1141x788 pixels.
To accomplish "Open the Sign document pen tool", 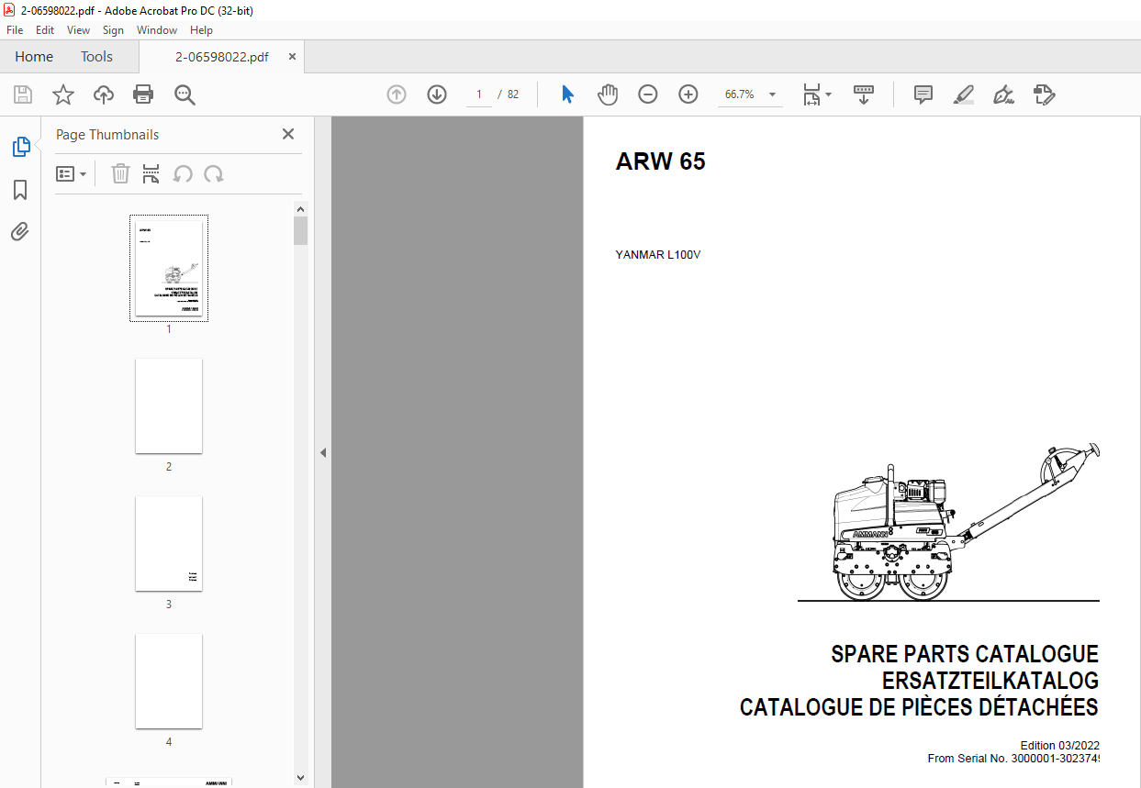I will [x=1003, y=94].
